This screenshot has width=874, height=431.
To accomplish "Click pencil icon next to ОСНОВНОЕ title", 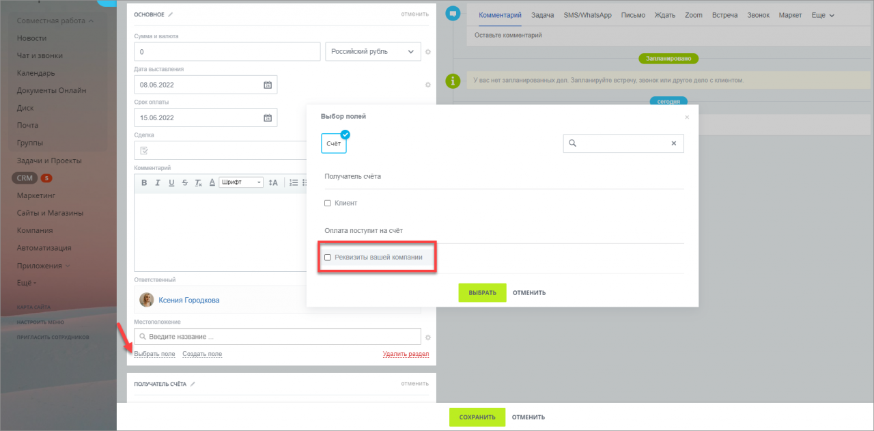I will (171, 14).
